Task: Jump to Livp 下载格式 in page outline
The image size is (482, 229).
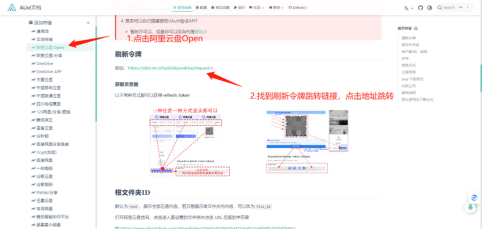Action: point(412,79)
